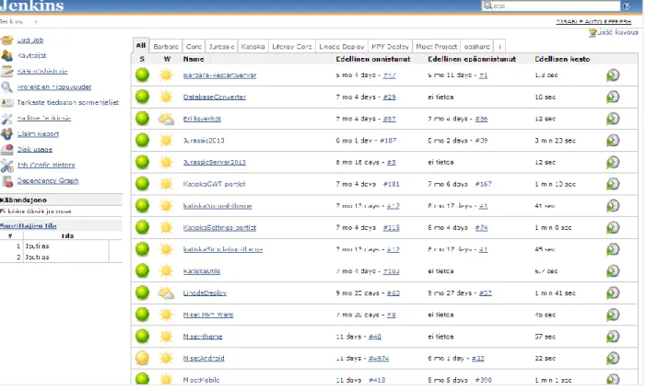Click the Disk usage drive icon
The height and width of the screenshot is (390, 646).
point(7,149)
